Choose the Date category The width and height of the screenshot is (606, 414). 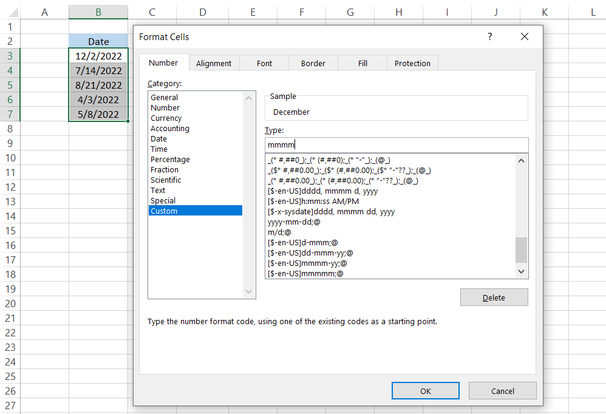[158, 139]
